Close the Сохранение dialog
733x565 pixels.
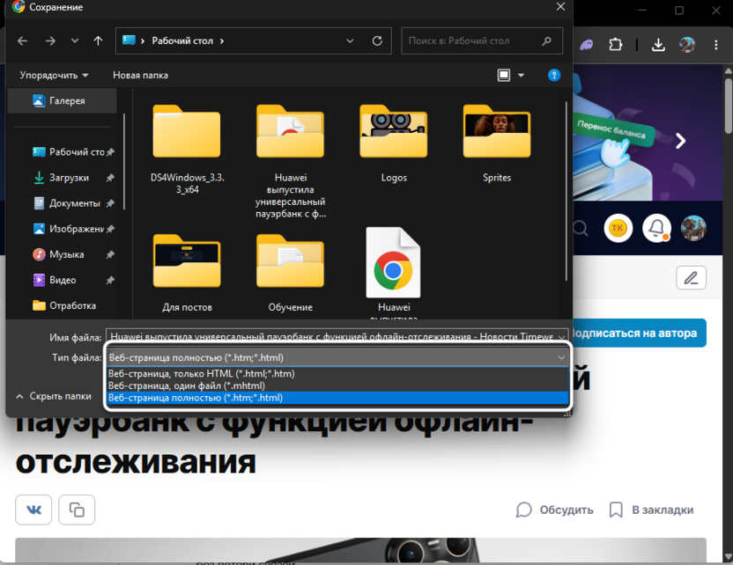click(x=560, y=6)
